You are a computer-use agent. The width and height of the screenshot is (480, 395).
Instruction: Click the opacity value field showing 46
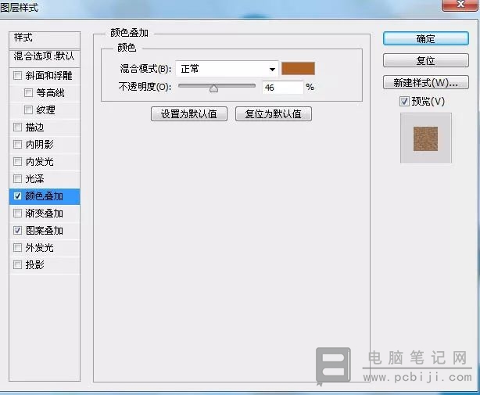(x=282, y=88)
